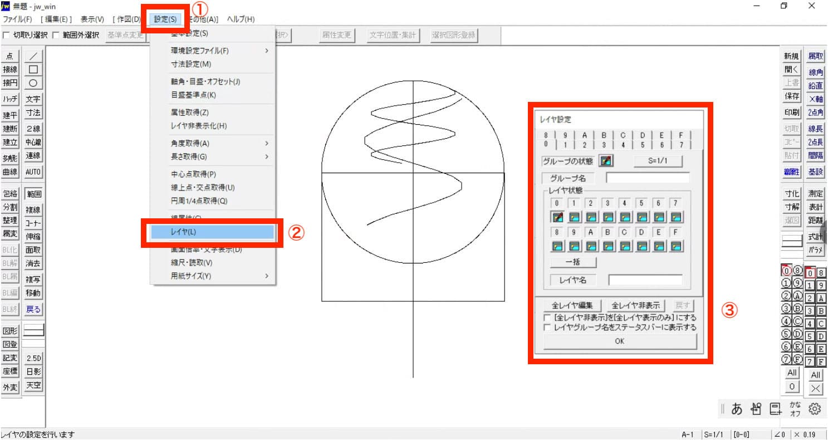Image resolution: width=828 pixels, height=440 pixels.
Task: Expand 環境設定ファイル(F) submenu
Action: (x=213, y=51)
